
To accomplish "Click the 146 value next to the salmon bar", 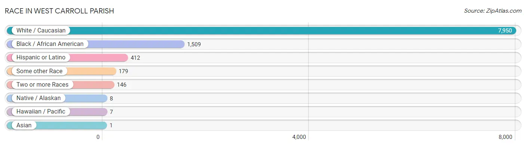I will click(x=122, y=84).
